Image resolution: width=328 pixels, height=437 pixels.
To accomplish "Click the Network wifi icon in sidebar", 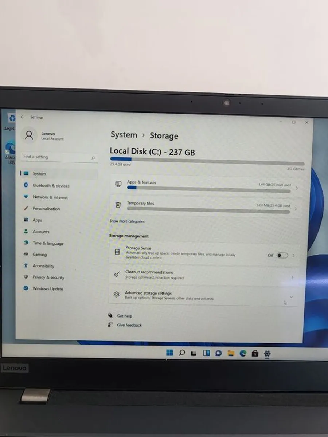I will pos(26,197).
